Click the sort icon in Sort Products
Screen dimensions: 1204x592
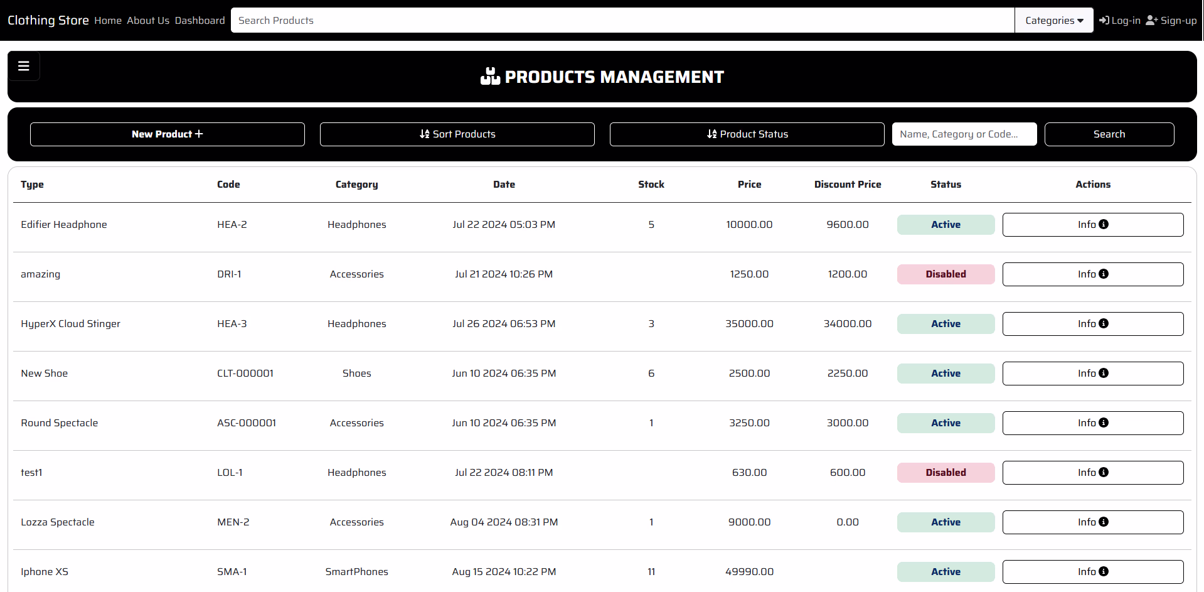coord(425,134)
